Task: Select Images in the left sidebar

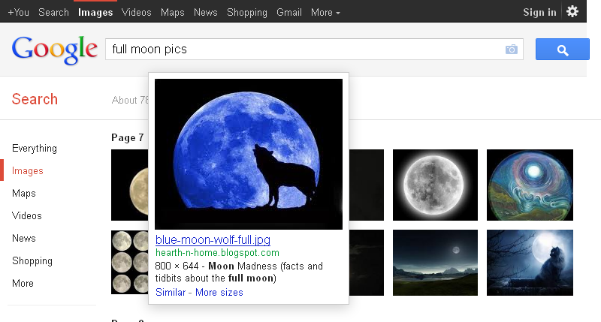Action: pyautogui.click(x=28, y=171)
